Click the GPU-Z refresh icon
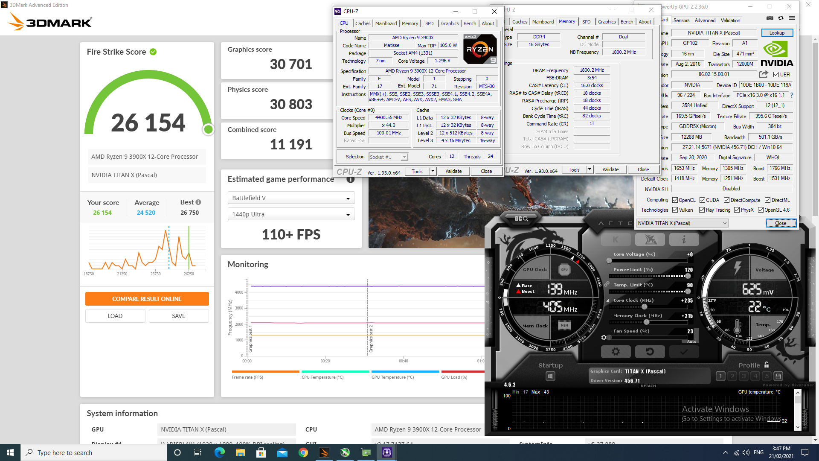The image size is (819, 461). pyautogui.click(x=781, y=18)
